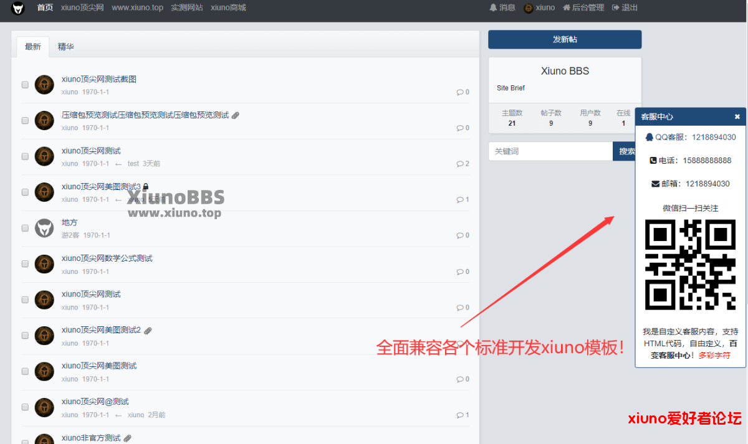Open xiuno user profile avatar in navbar
This screenshot has width=748, height=444.
tap(529, 8)
